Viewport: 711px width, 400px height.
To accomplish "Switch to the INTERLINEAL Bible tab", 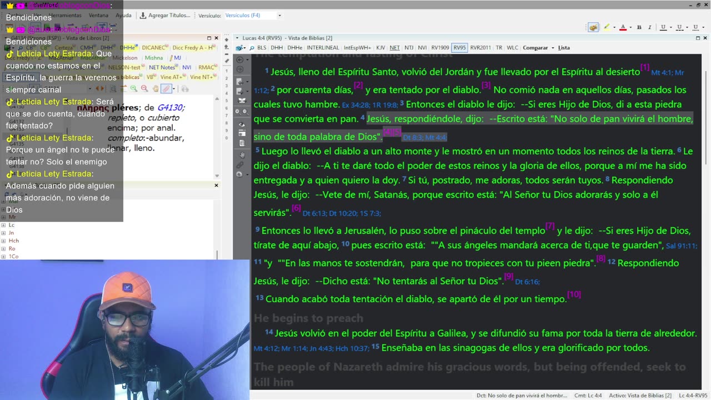I will [323, 48].
